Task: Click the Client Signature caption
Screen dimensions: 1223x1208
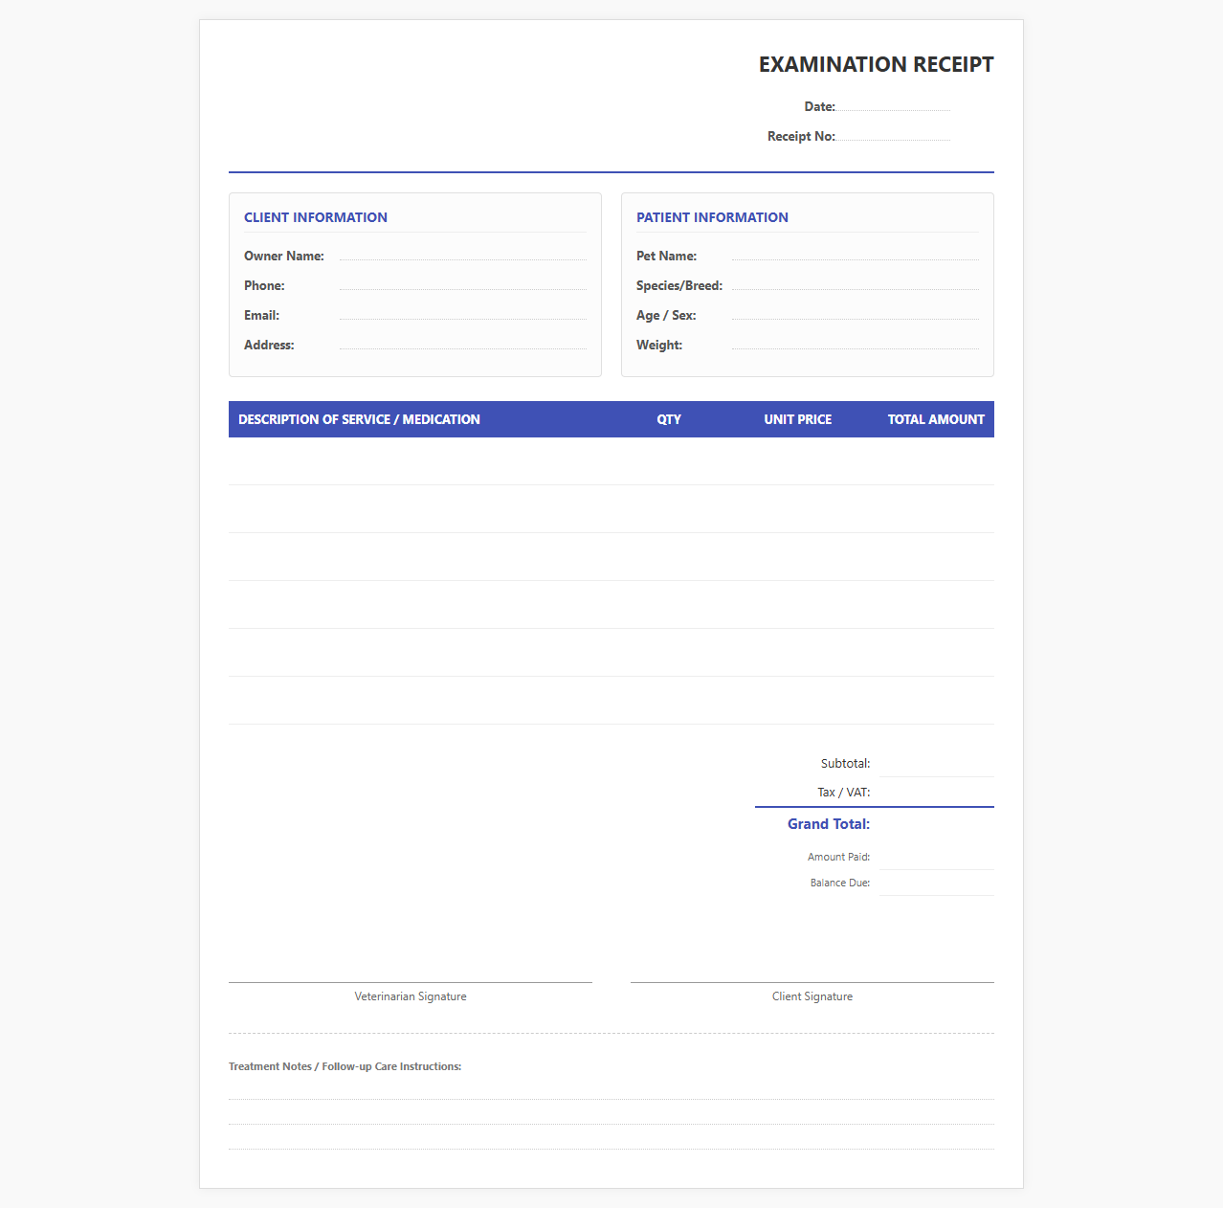Action: 812,996
